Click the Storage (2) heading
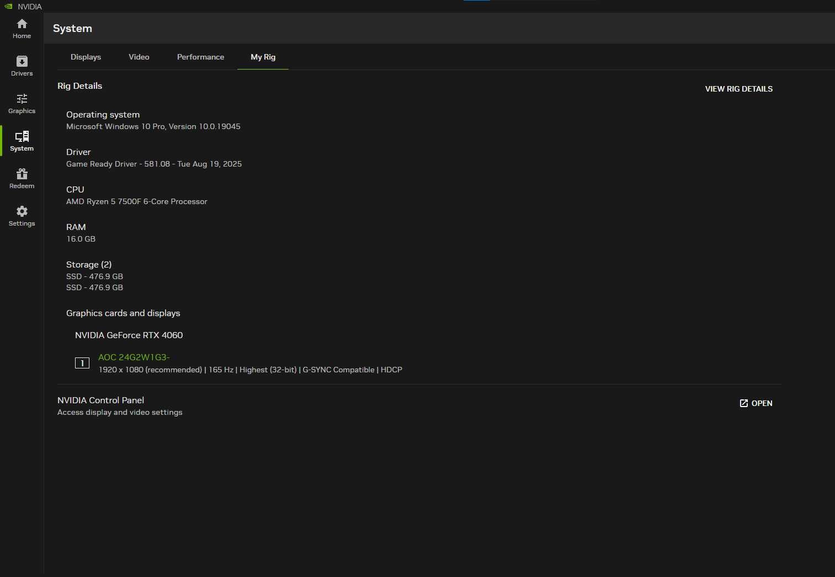This screenshot has width=835, height=577. tap(89, 265)
